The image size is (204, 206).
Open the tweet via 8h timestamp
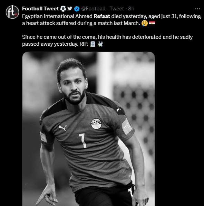point(131,9)
